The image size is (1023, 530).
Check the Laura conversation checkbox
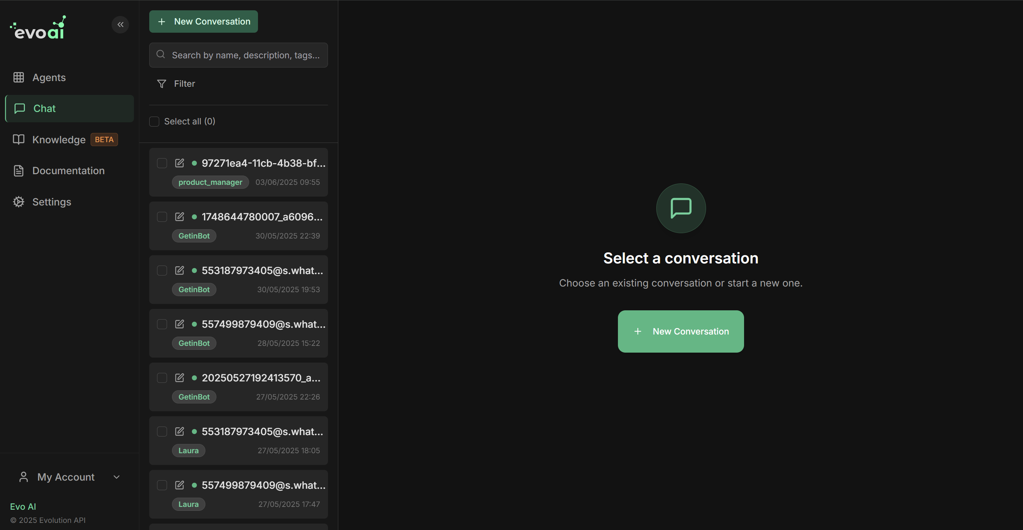pos(162,431)
